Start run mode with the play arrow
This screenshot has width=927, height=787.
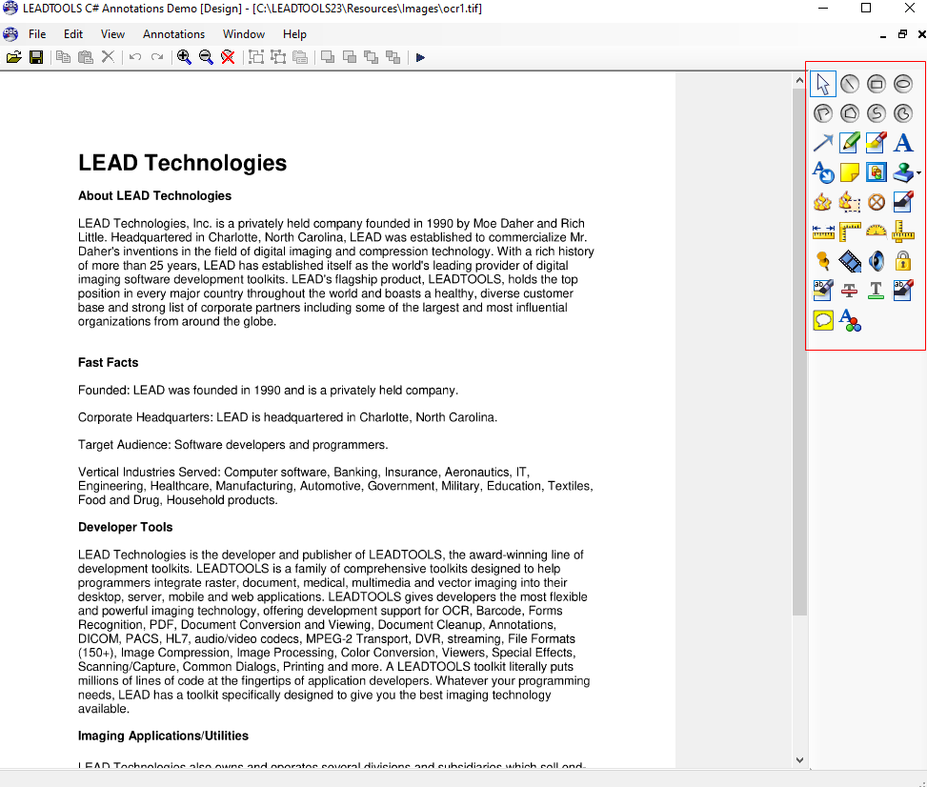click(x=420, y=57)
